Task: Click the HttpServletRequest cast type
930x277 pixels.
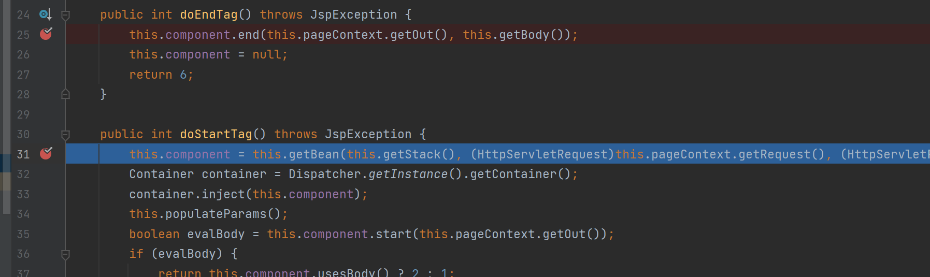Action: [542, 154]
